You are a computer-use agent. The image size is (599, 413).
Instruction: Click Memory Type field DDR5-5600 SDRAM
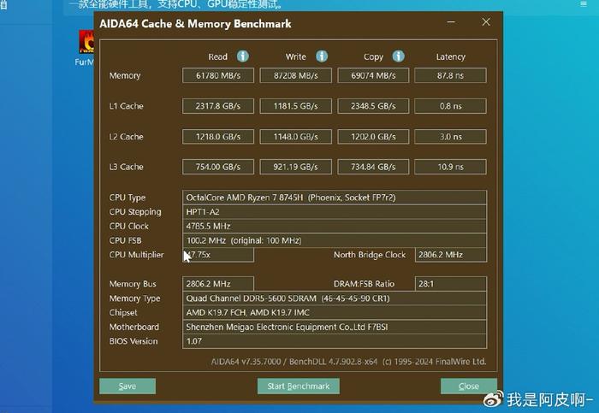(x=335, y=298)
